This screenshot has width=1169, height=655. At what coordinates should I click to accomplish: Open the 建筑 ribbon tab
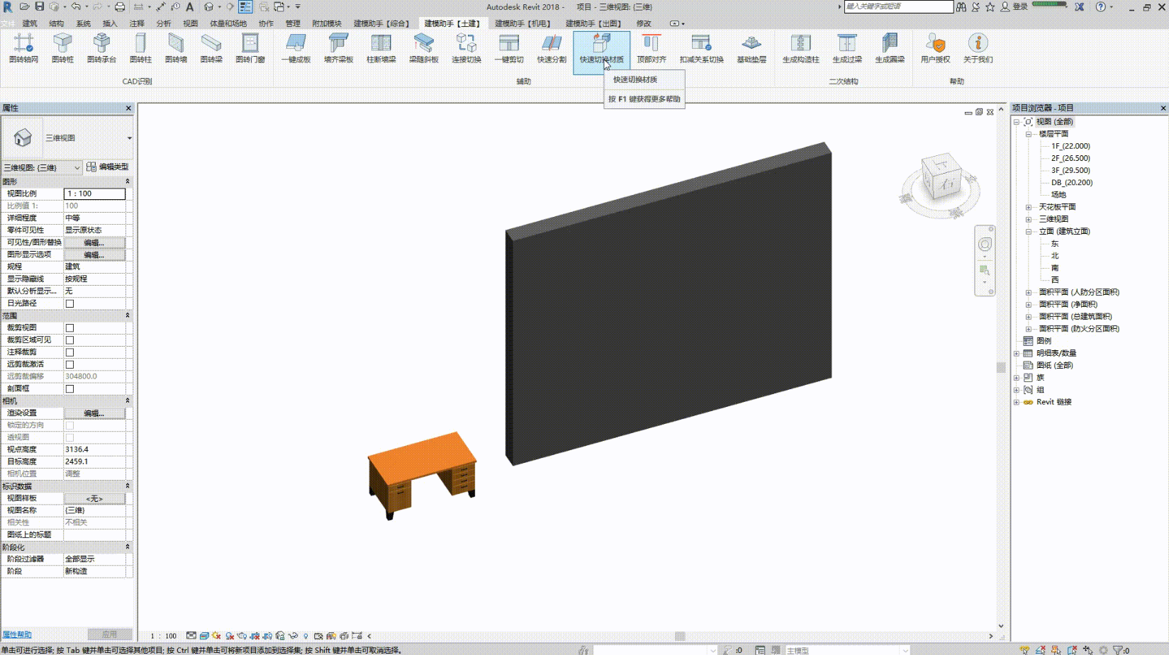[x=30, y=23]
